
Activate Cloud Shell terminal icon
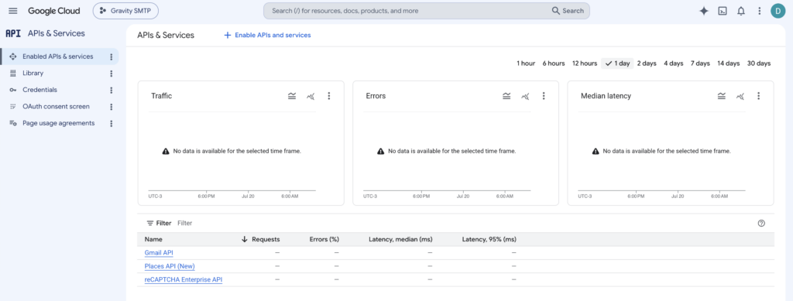point(723,11)
